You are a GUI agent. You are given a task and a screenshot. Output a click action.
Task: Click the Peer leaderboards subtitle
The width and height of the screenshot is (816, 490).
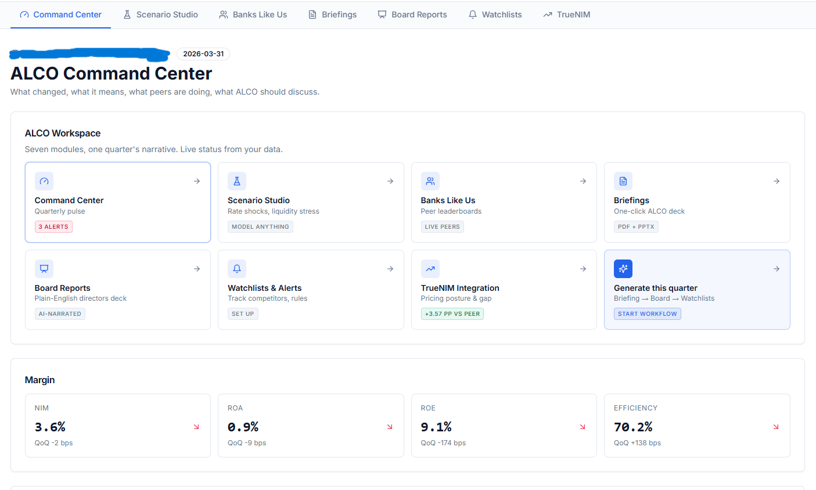[x=451, y=211]
